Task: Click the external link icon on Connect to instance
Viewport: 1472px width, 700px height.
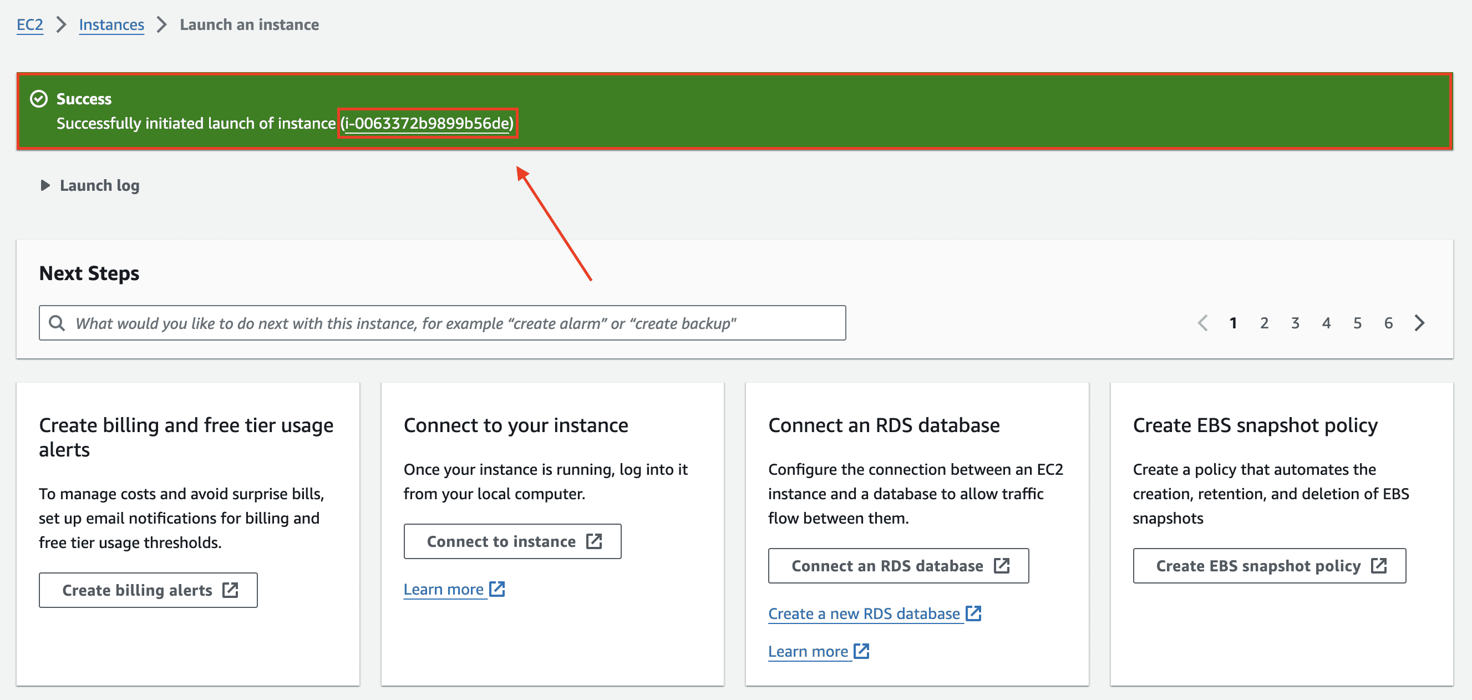Action: [x=594, y=541]
